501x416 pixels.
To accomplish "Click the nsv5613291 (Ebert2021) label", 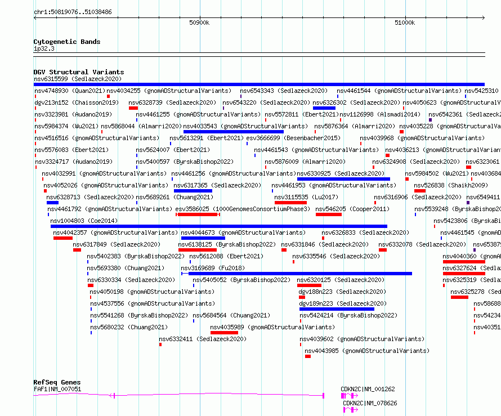I will click(x=207, y=138).
